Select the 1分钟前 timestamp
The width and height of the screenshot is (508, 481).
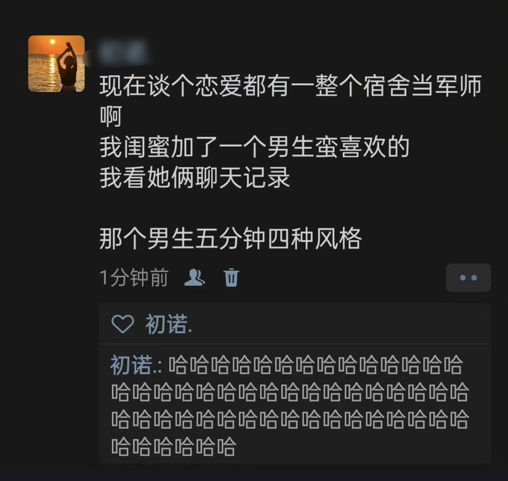point(134,278)
